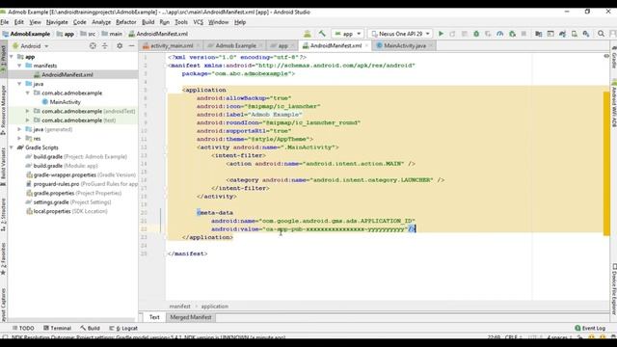
Task: Hide the Project panel with minus icon
Action: (132, 46)
